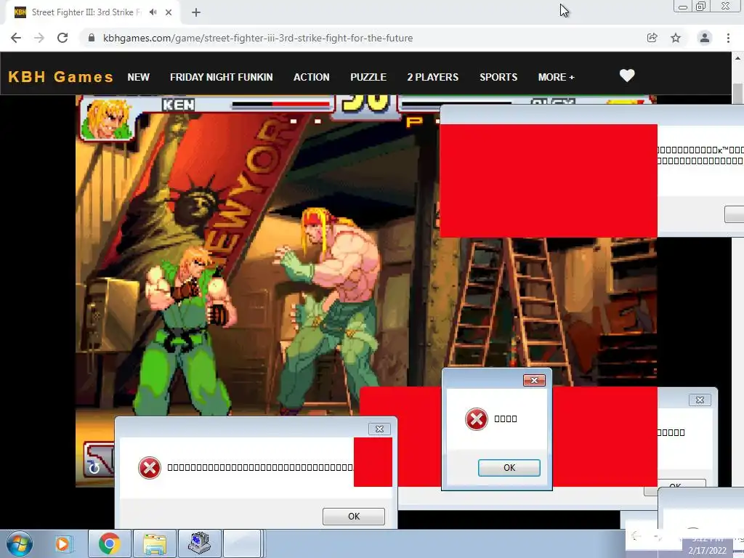744x558 pixels.
Task: Minimize the Chrome window
Action: 683,7
